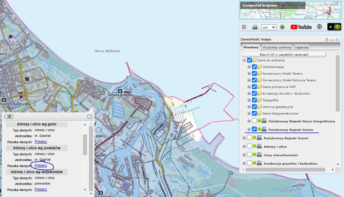The height and width of the screenshot is (197, 344).
Task: Click the accessibility icon in the toolbar
Action: coord(319,27)
